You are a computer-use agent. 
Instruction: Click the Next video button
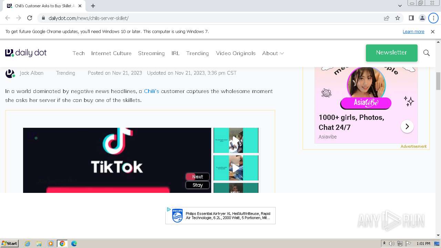pos(197,177)
